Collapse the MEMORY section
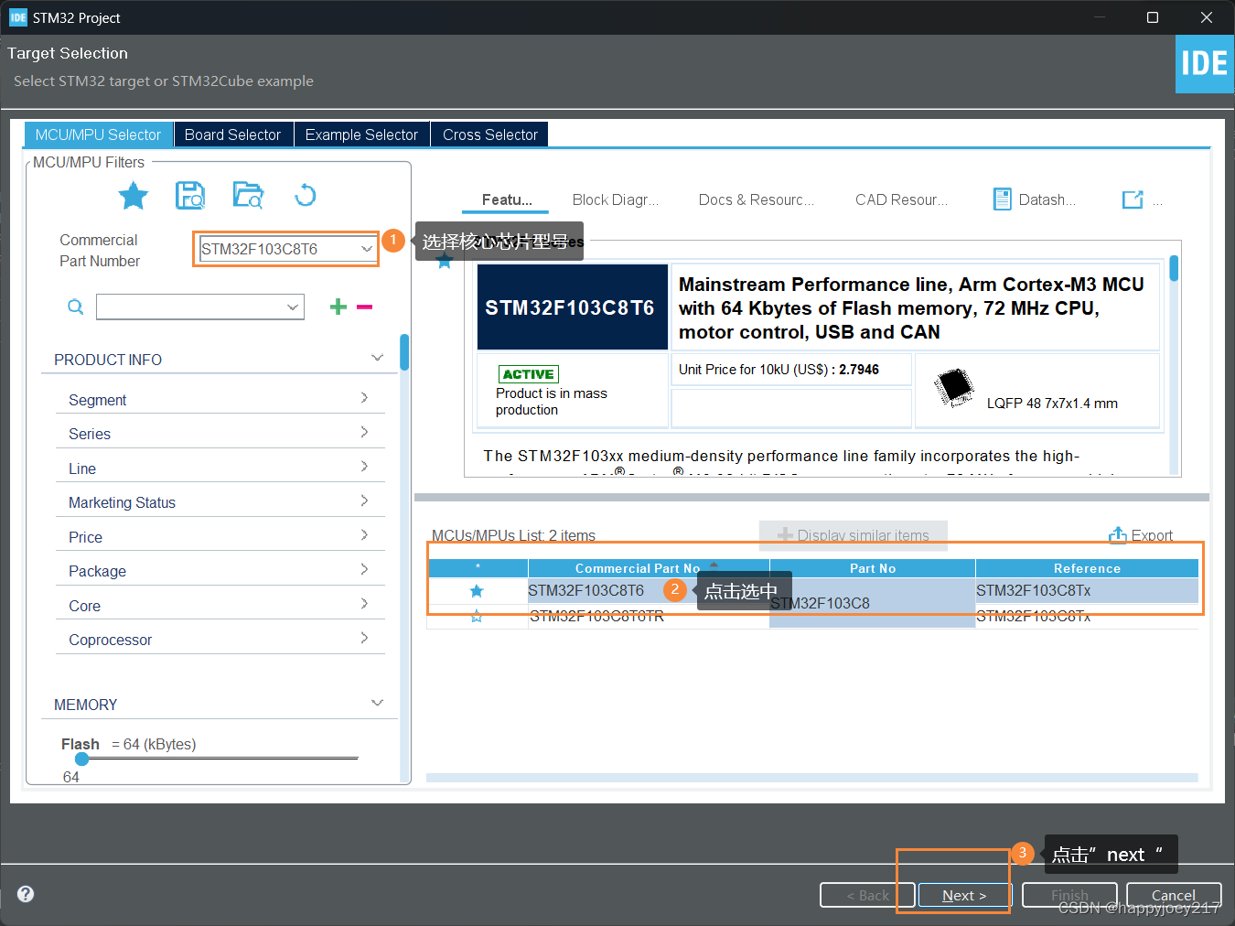The height and width of the screenshot is (926, 1235). [x=377, y=703]
